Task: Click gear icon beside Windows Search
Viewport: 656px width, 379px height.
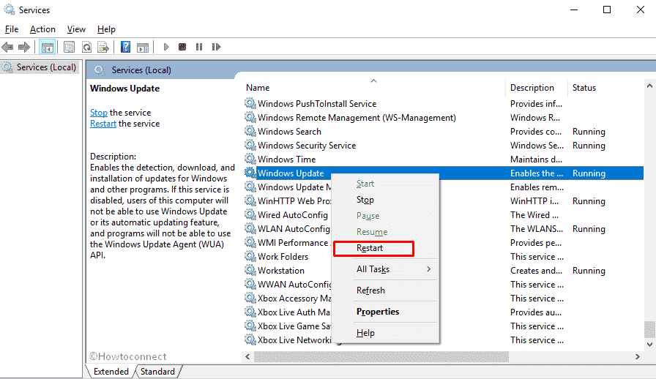Action: click(x=250, y=132)
